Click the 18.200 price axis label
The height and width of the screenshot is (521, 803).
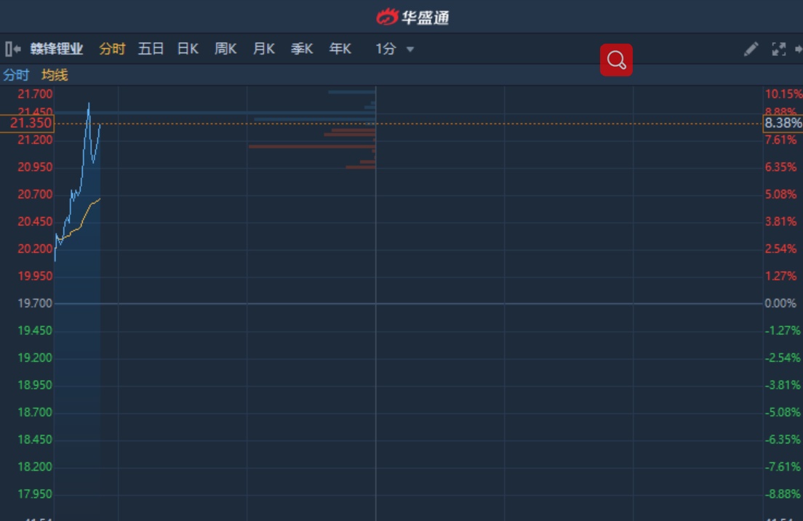[x=35, y=467]
